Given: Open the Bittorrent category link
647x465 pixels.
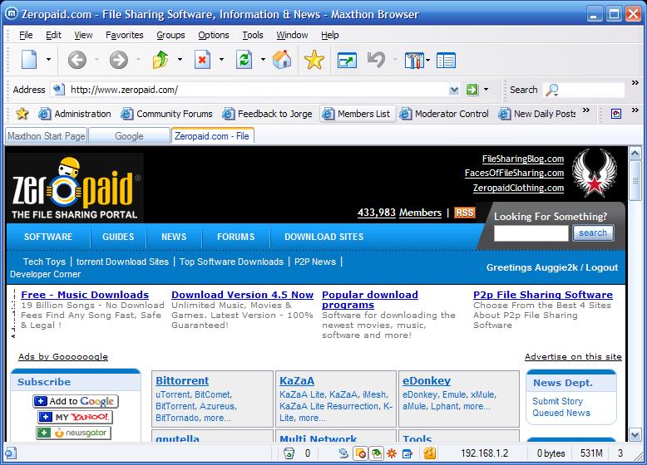Looking at the screenshot, I should [x=182, y=380].
